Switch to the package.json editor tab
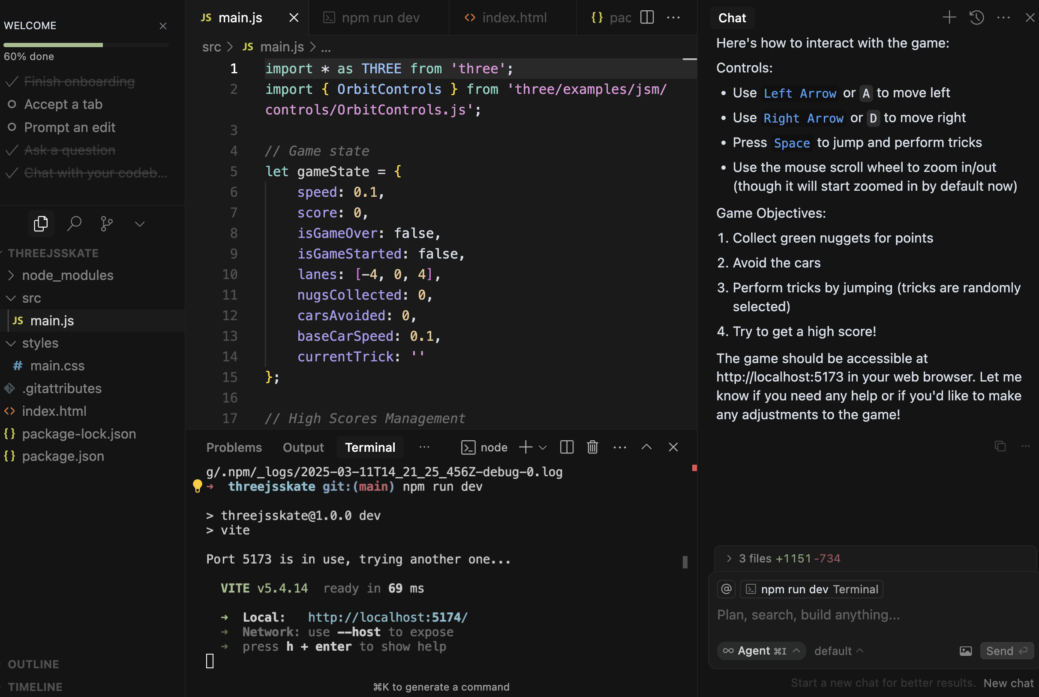 point(612,18)
